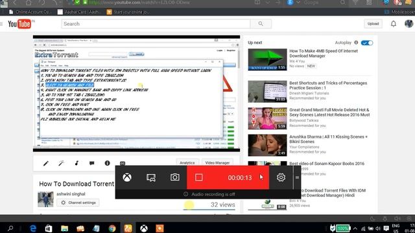
Task: Open the Subtitles CC icon
Action: [123, 164]
